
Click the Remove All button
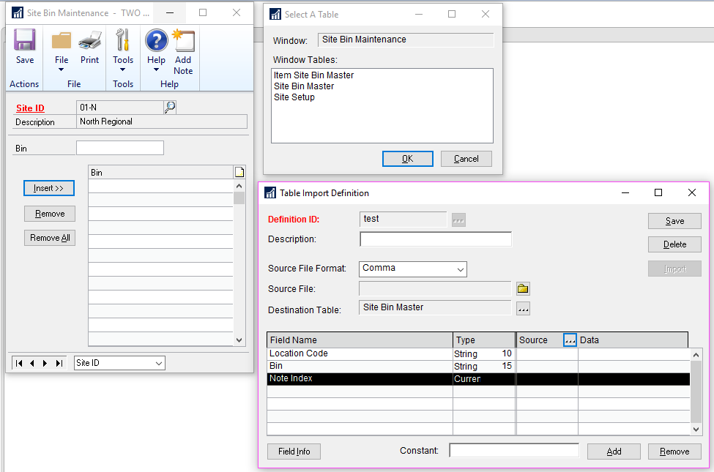(49, 238)
